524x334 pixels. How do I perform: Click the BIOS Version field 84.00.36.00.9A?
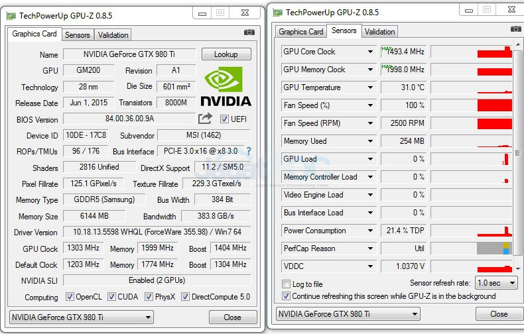pyautogui.click(x=129, y=119)
